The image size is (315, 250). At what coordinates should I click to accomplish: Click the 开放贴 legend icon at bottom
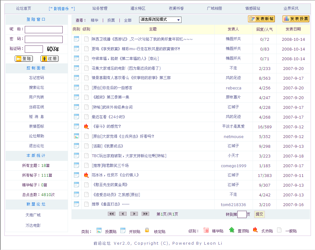pyautogui.click(x=123, y=231)
